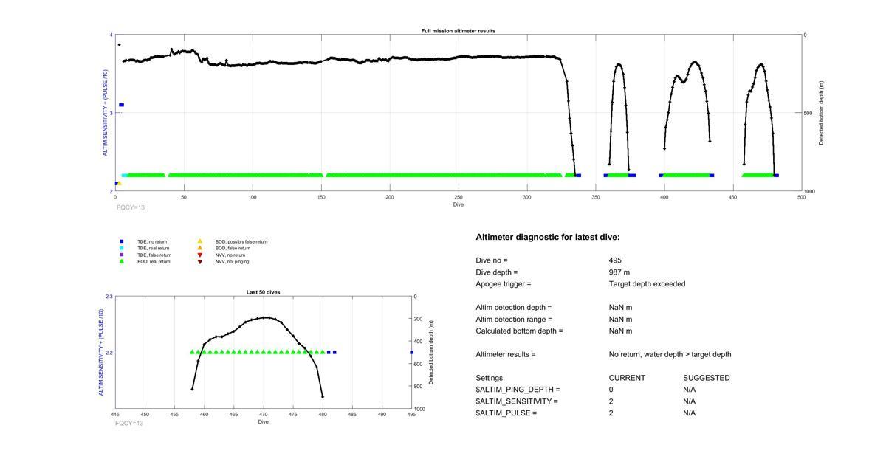Click the dive number value 495 in diagnostics
886x459 pixels.
[615, 260]
